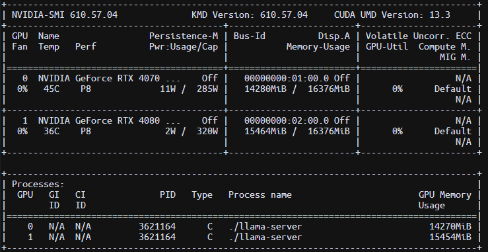
Task: Click the 'P8' perf state for RTX 4080
Action: click(86, 132)
